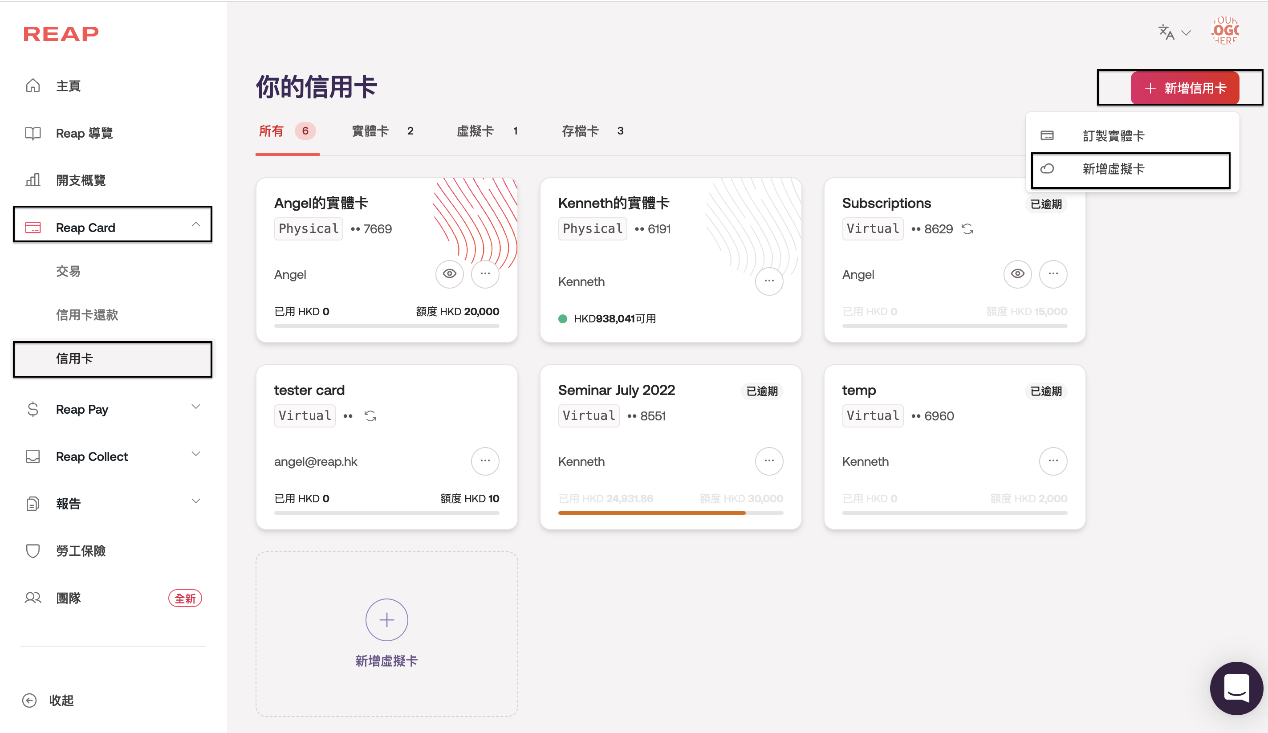
Task: Open the chat support bubble icon
Action: [1236, 688]
